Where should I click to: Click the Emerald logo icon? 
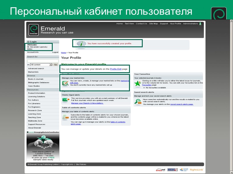[33, 29]
